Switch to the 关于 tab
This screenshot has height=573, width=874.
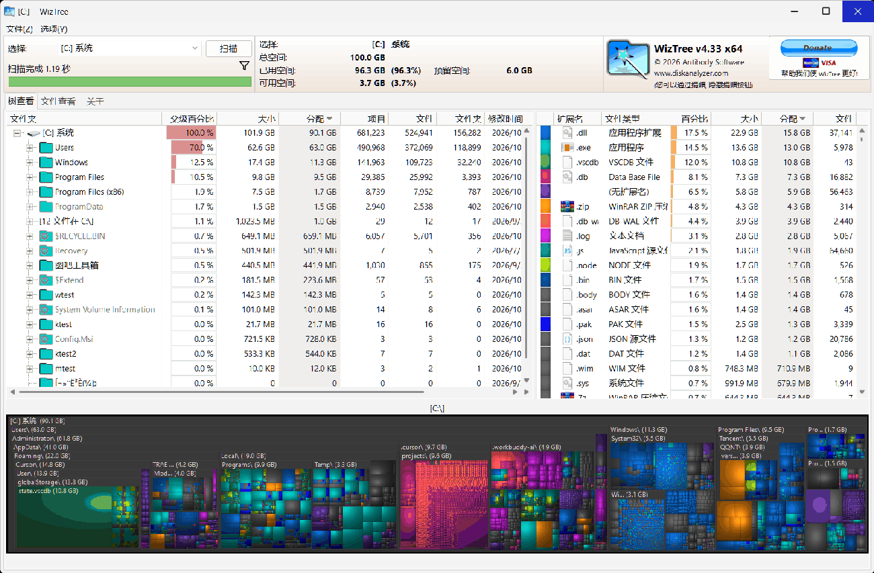click(95, 101)
